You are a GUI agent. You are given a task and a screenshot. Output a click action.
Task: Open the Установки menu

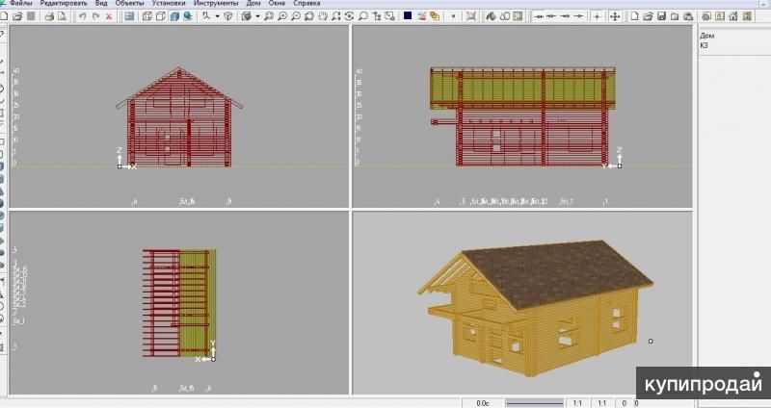(x=169, y=3)
